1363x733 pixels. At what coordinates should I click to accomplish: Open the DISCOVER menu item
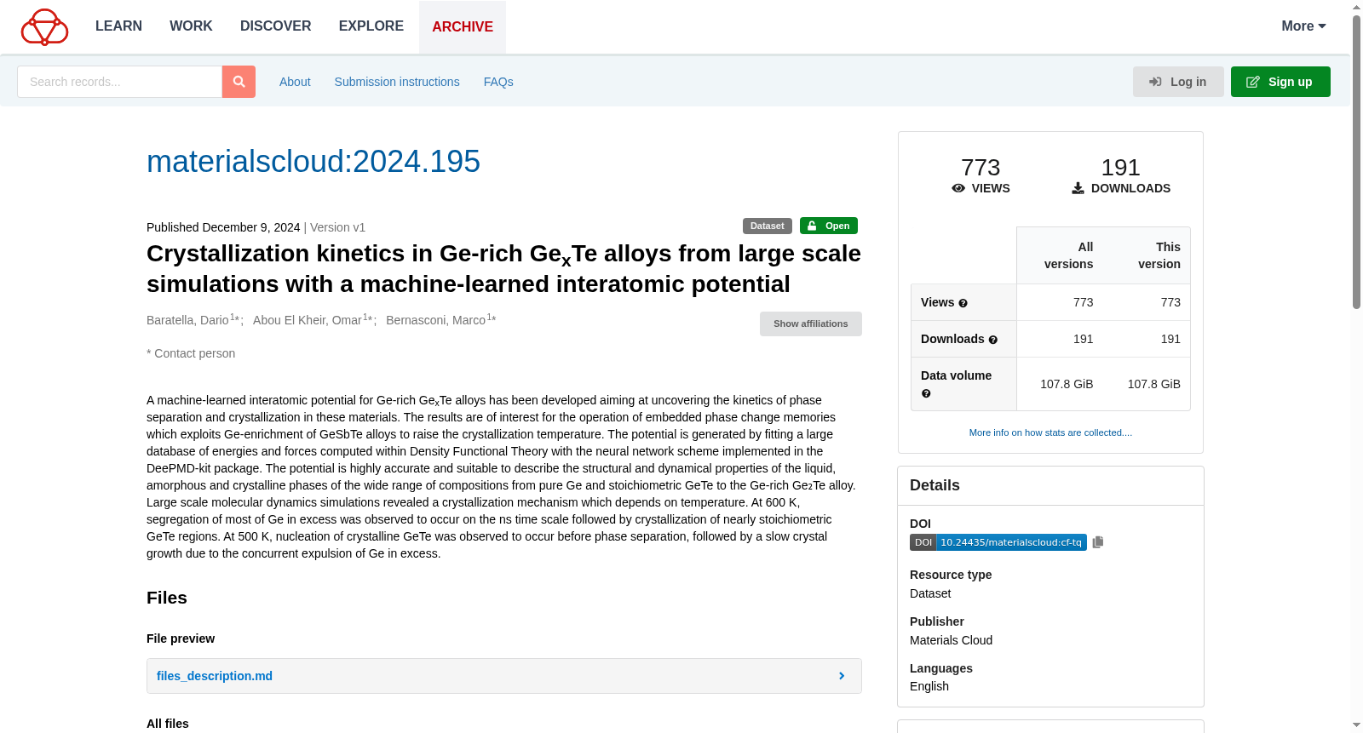pos(276,26)
